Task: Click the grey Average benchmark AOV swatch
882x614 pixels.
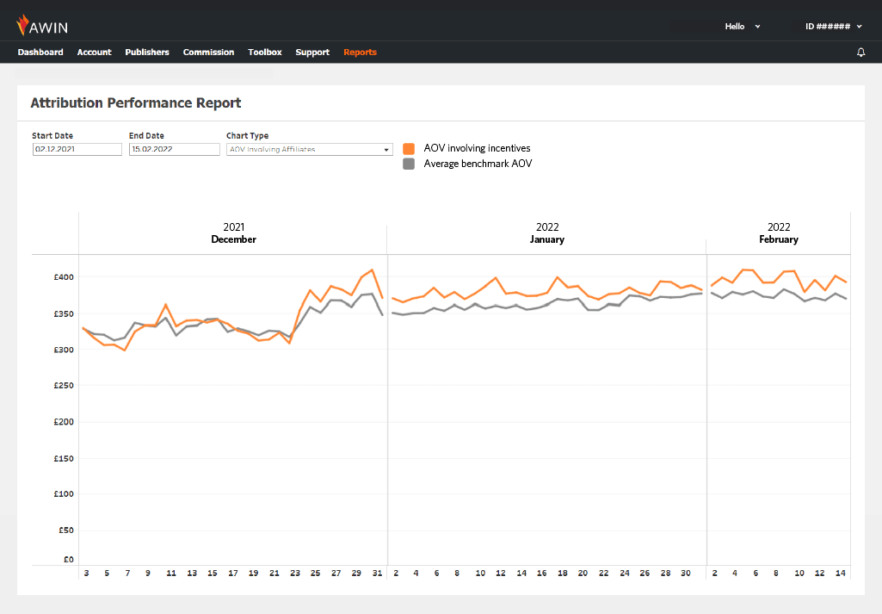Action: [409, 164]
